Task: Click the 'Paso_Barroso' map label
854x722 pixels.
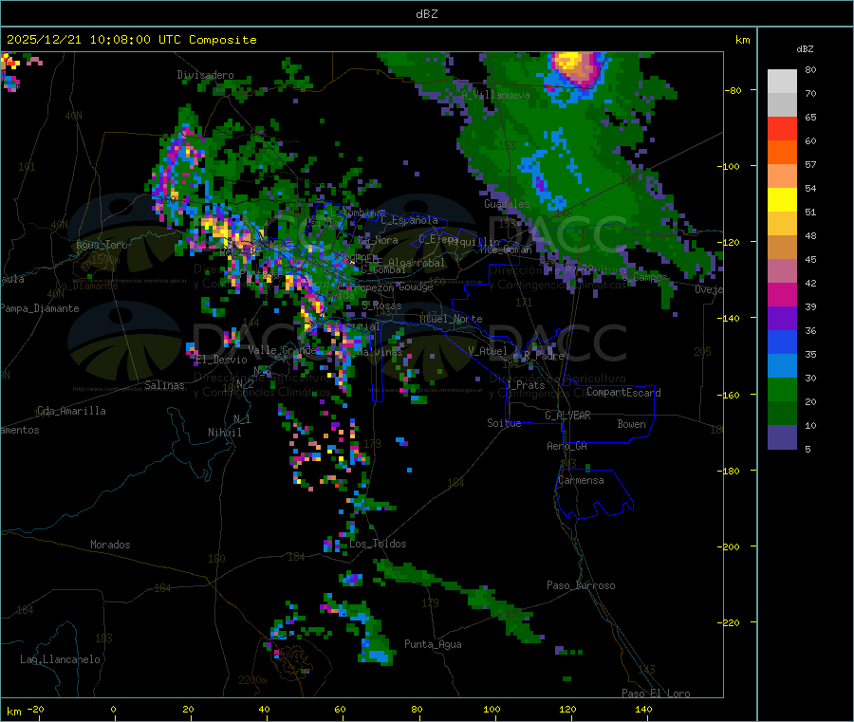Action: pos(581,586)
